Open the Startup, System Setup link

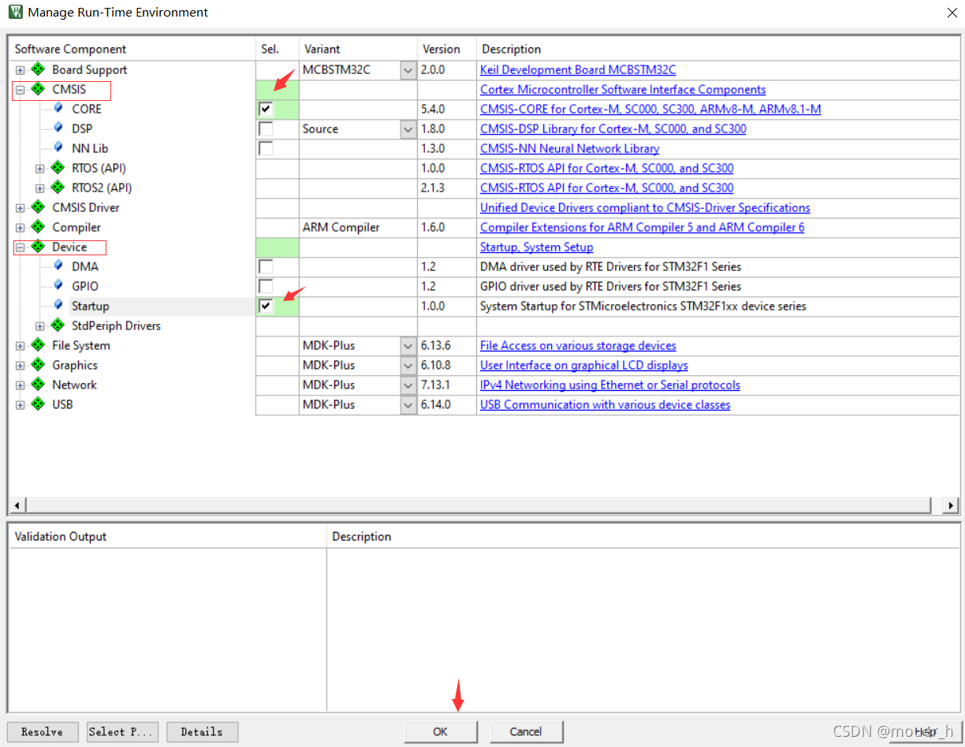(537, 247)
